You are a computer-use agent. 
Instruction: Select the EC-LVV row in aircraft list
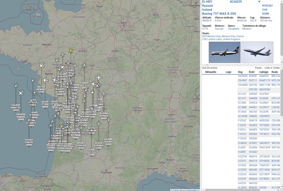tap(259, 99)
